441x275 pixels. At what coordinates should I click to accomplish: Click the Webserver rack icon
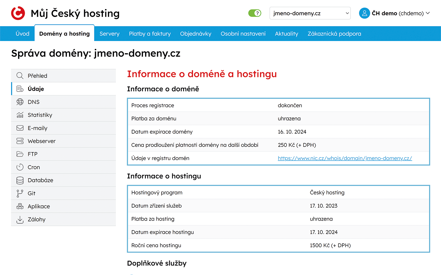click(x=20, y=141)
